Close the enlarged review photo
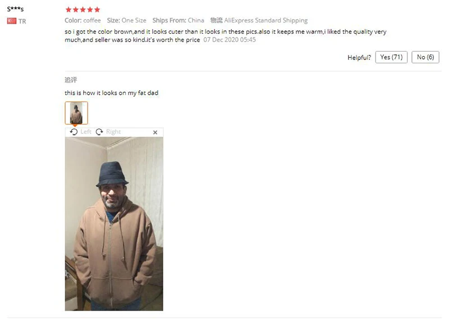The image size is (449, 319). coord(155,132)
